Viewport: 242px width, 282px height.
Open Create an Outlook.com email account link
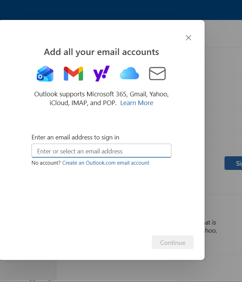pos(106,163)
